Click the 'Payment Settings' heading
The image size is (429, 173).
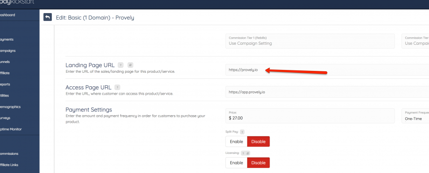[x=89, y=110]
